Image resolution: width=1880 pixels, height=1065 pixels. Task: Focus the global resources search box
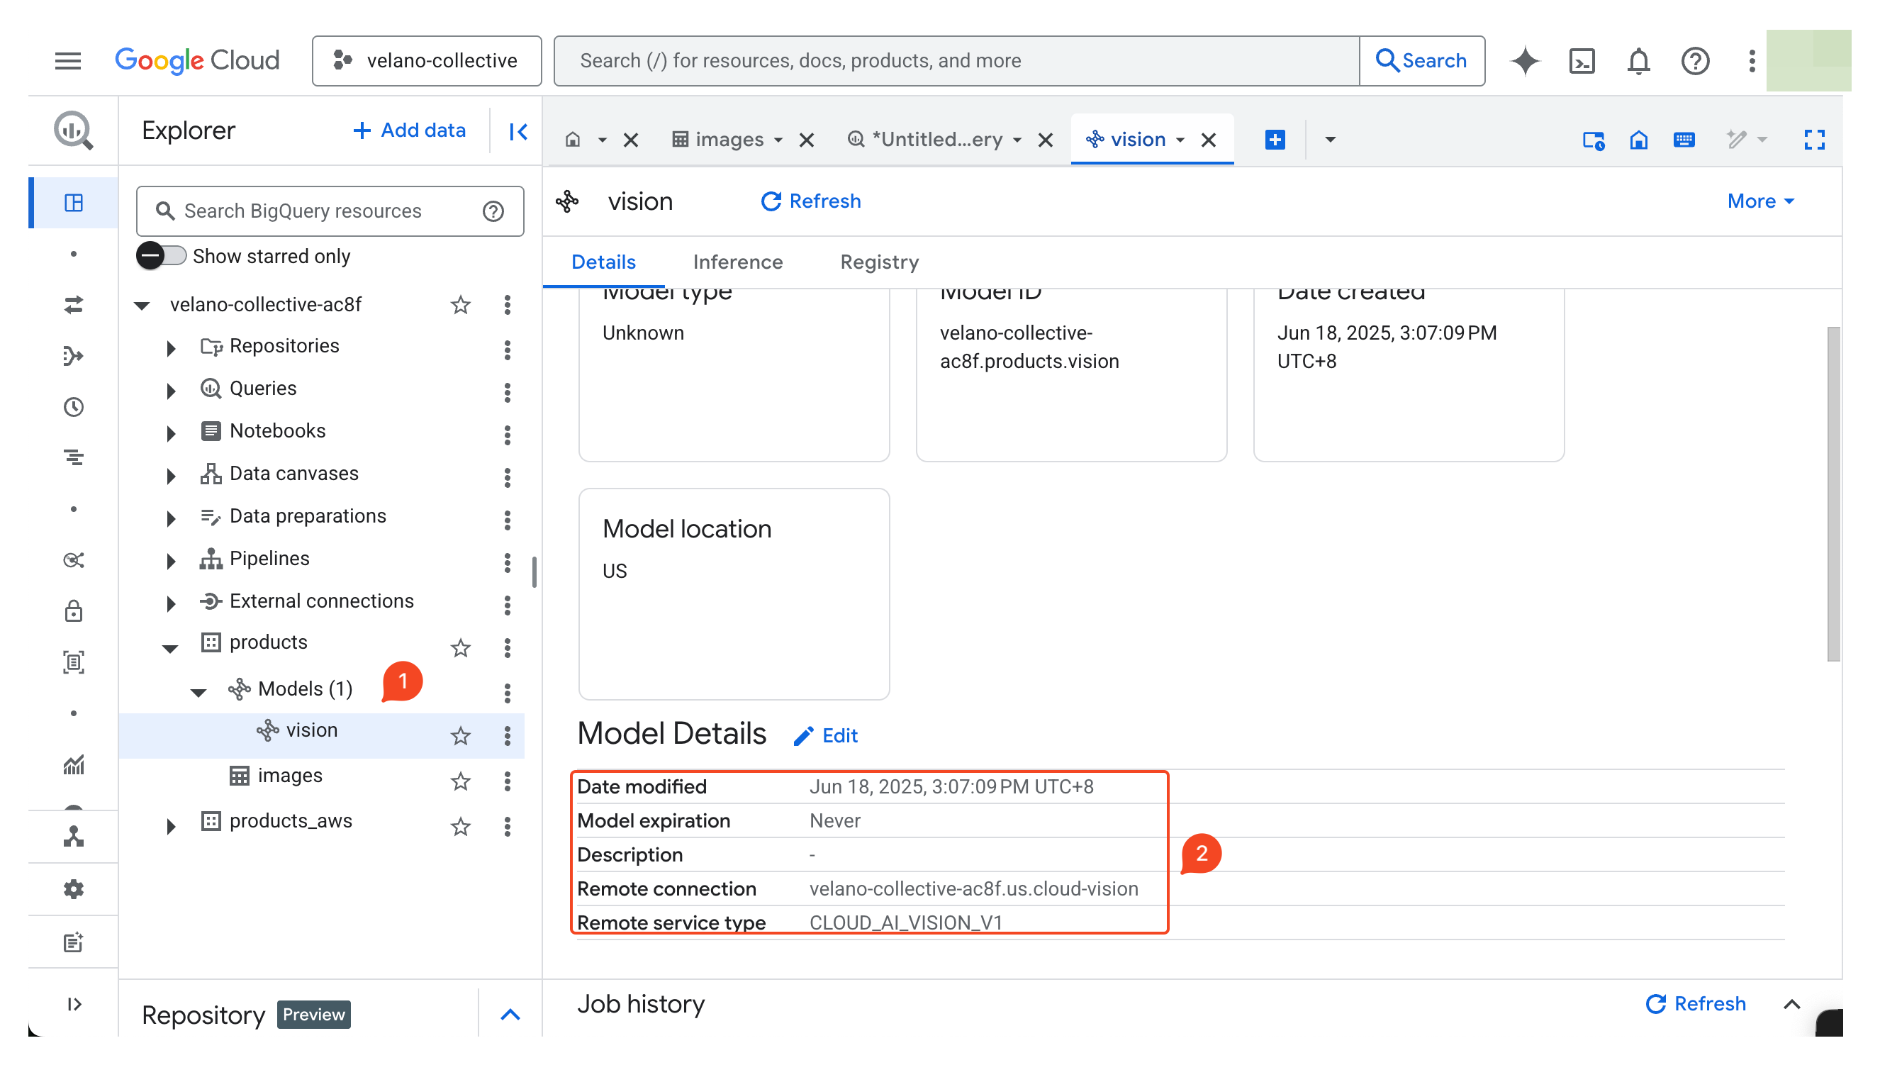click(956, 61)
